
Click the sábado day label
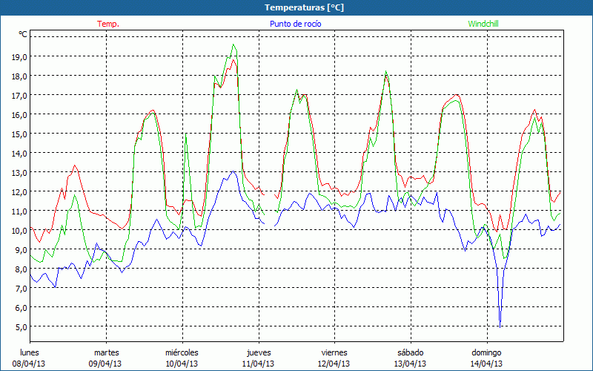point(410,352)
